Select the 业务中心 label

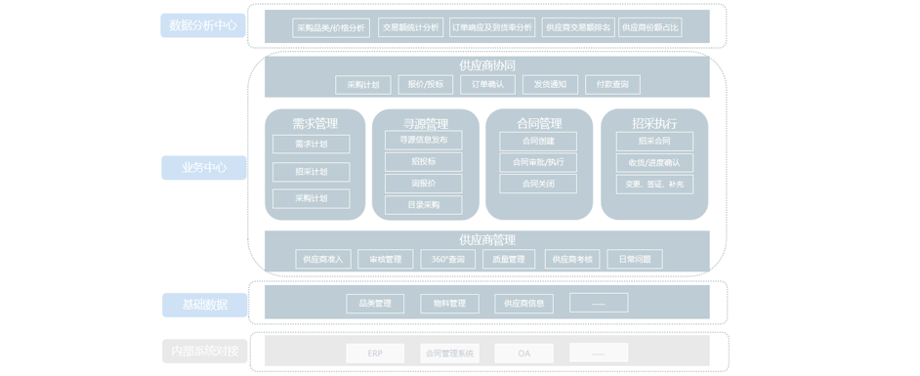[x=203, y=168]
